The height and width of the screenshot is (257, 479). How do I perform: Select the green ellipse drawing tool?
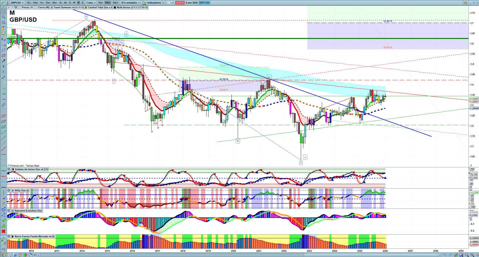(4, 127)
